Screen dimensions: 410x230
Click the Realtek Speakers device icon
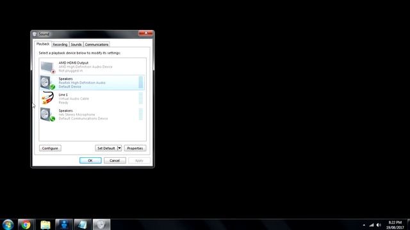(48, 82)
